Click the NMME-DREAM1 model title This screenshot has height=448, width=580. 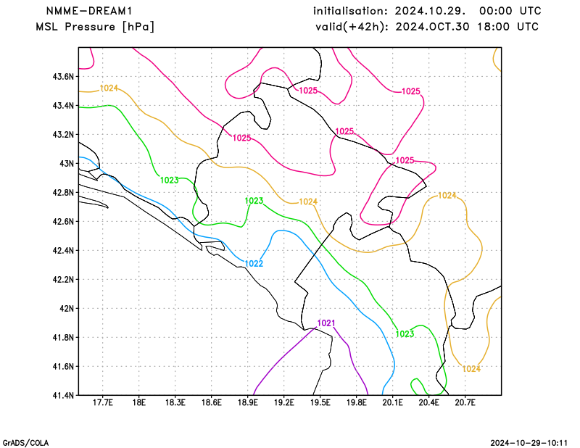(x=88, y=11)
